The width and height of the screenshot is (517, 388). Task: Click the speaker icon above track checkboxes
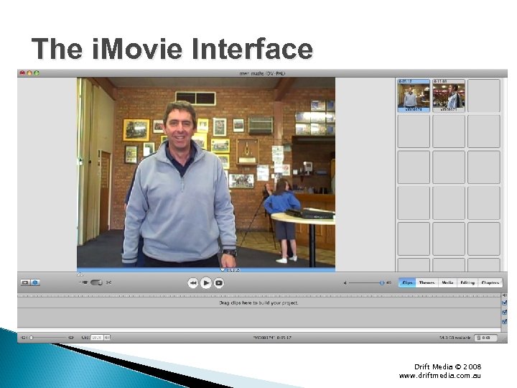pos(504,295)
